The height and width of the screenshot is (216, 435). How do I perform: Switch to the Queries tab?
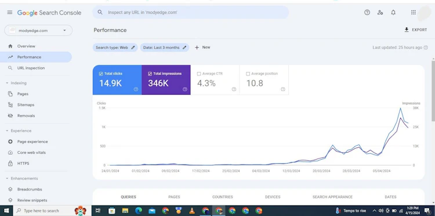point(128,197)
